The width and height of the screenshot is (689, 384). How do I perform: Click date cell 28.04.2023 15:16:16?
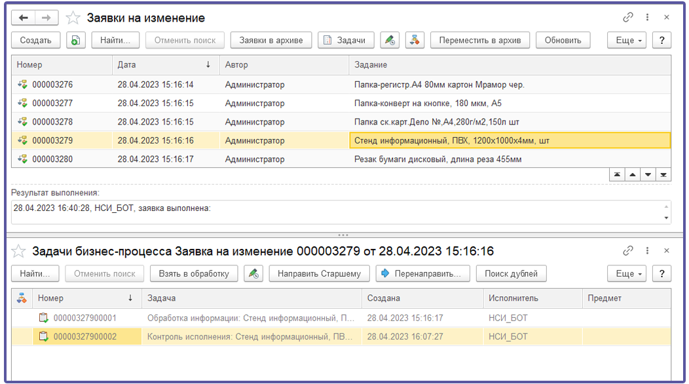pos(165,140)
